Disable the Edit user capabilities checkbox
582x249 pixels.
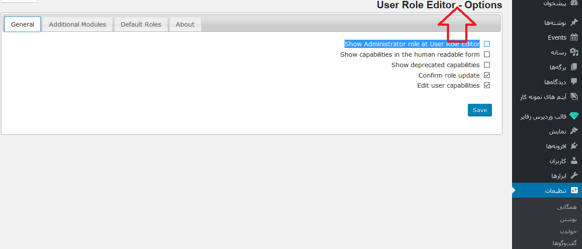(487, 85)
